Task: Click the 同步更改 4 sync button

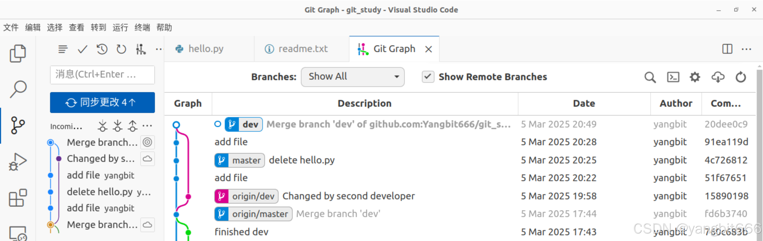Action: (x=102, y=103)
